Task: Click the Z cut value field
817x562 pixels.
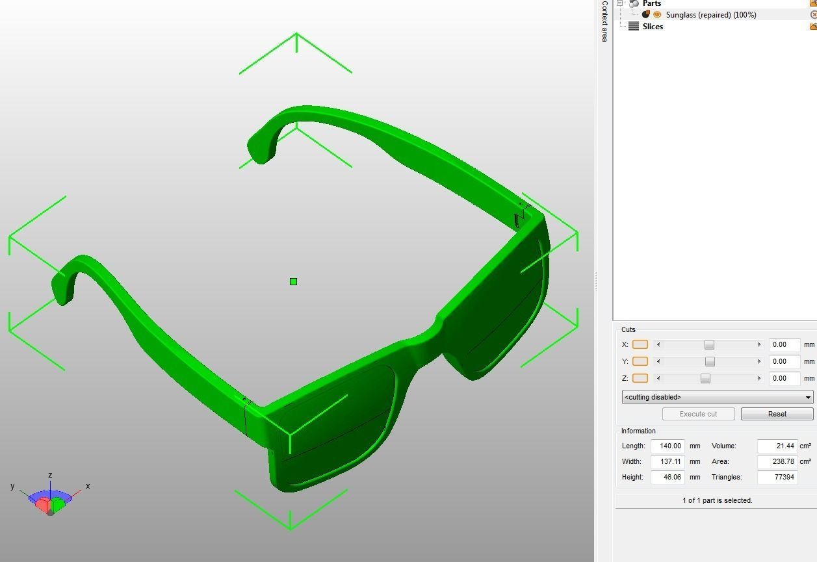Action: click(785, 378)
